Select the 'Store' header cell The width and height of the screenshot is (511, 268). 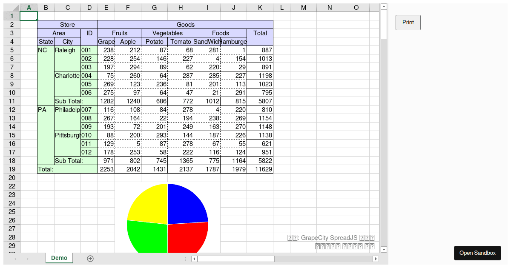(x=67, y=25)
